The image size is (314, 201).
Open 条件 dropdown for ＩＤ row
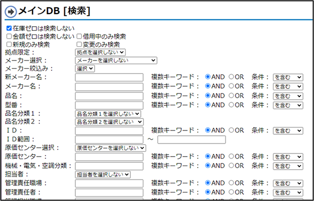(288, 131)
